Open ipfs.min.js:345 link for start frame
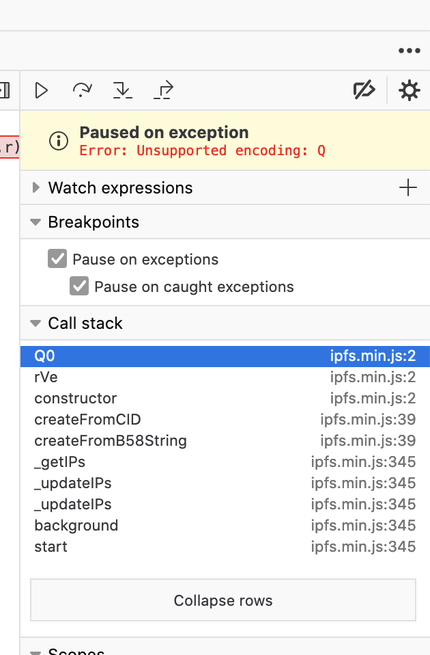This screenshot has width=430, height=655. coord(363,546)
